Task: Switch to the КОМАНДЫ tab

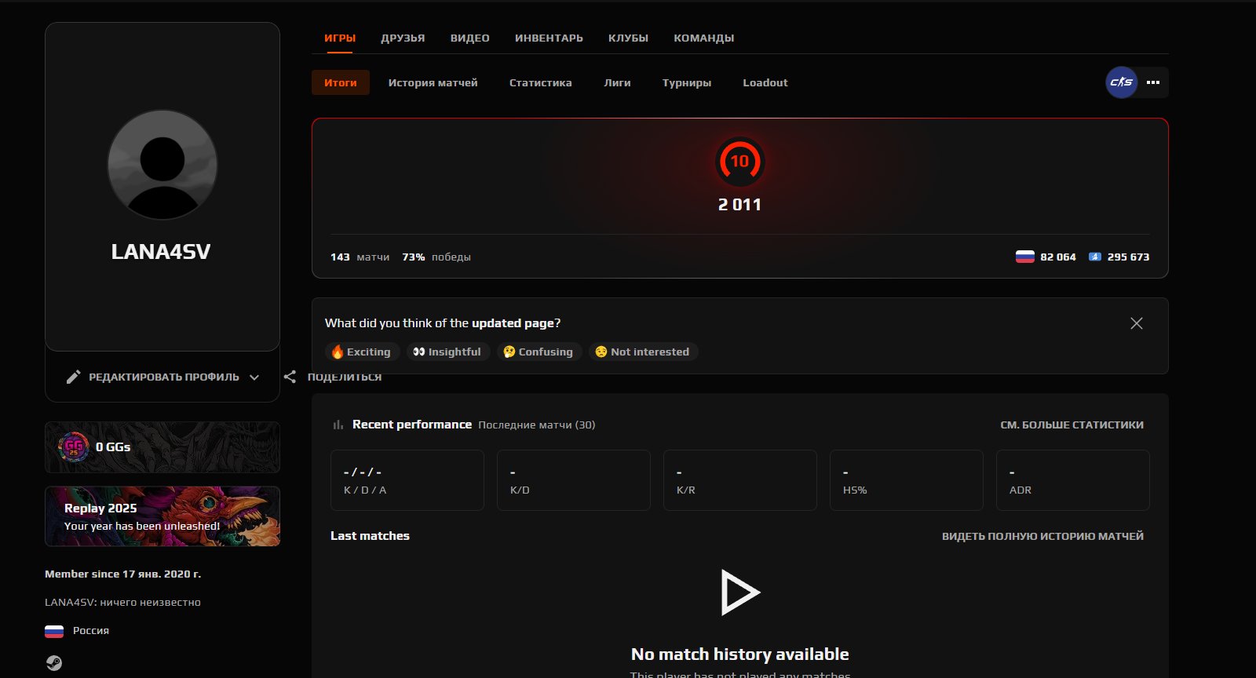Action: [x=704, y=38]
